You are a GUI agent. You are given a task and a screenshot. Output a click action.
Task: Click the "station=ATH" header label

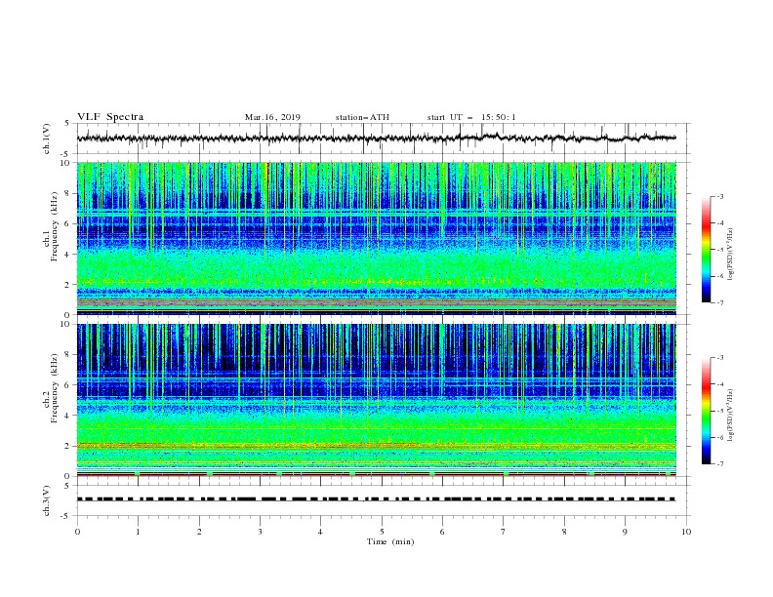362,117
